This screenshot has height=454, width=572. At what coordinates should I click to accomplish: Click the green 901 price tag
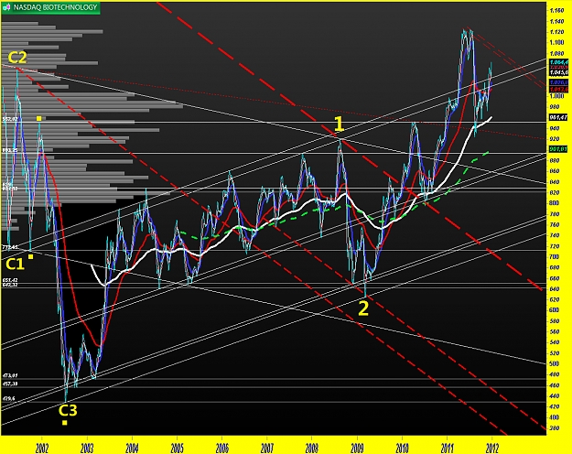[x=558, y=149]
